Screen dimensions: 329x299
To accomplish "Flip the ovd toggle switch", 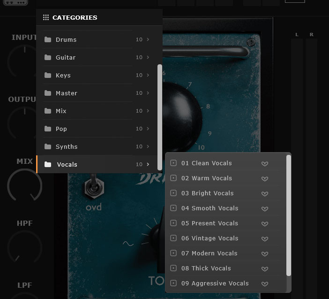I will tap(92, 187).
